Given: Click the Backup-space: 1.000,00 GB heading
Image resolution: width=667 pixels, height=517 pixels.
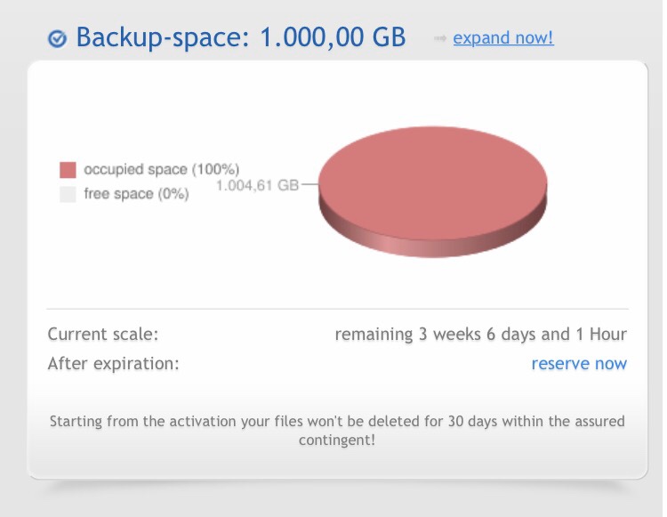Looking at the screenshot, I should pos(241,37).
